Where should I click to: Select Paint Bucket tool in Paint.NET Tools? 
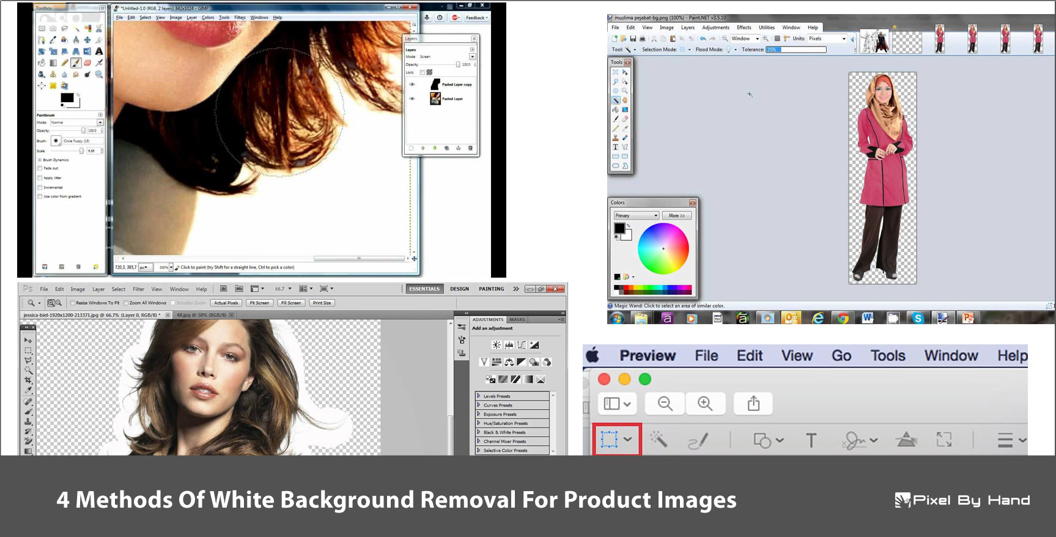[616, 109]
